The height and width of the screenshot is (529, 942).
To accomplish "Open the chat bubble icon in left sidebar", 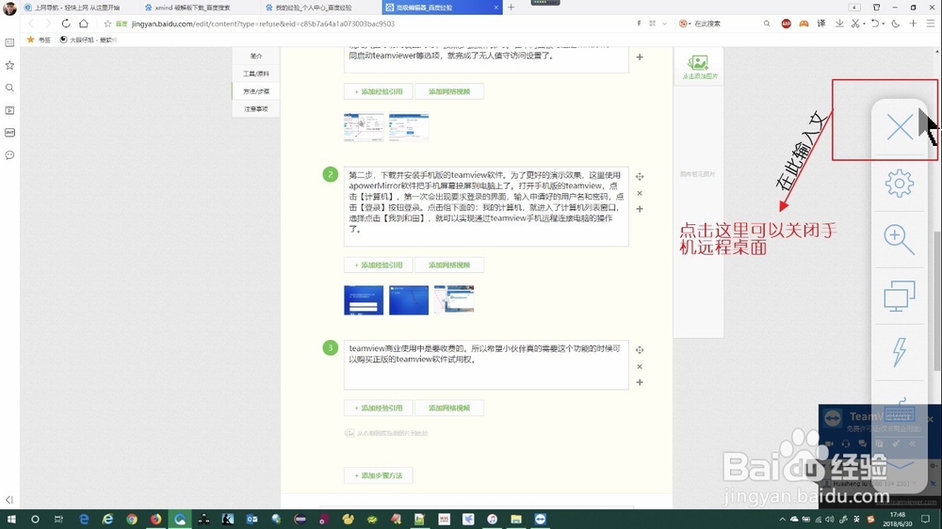I will click(x=9, y=155).
